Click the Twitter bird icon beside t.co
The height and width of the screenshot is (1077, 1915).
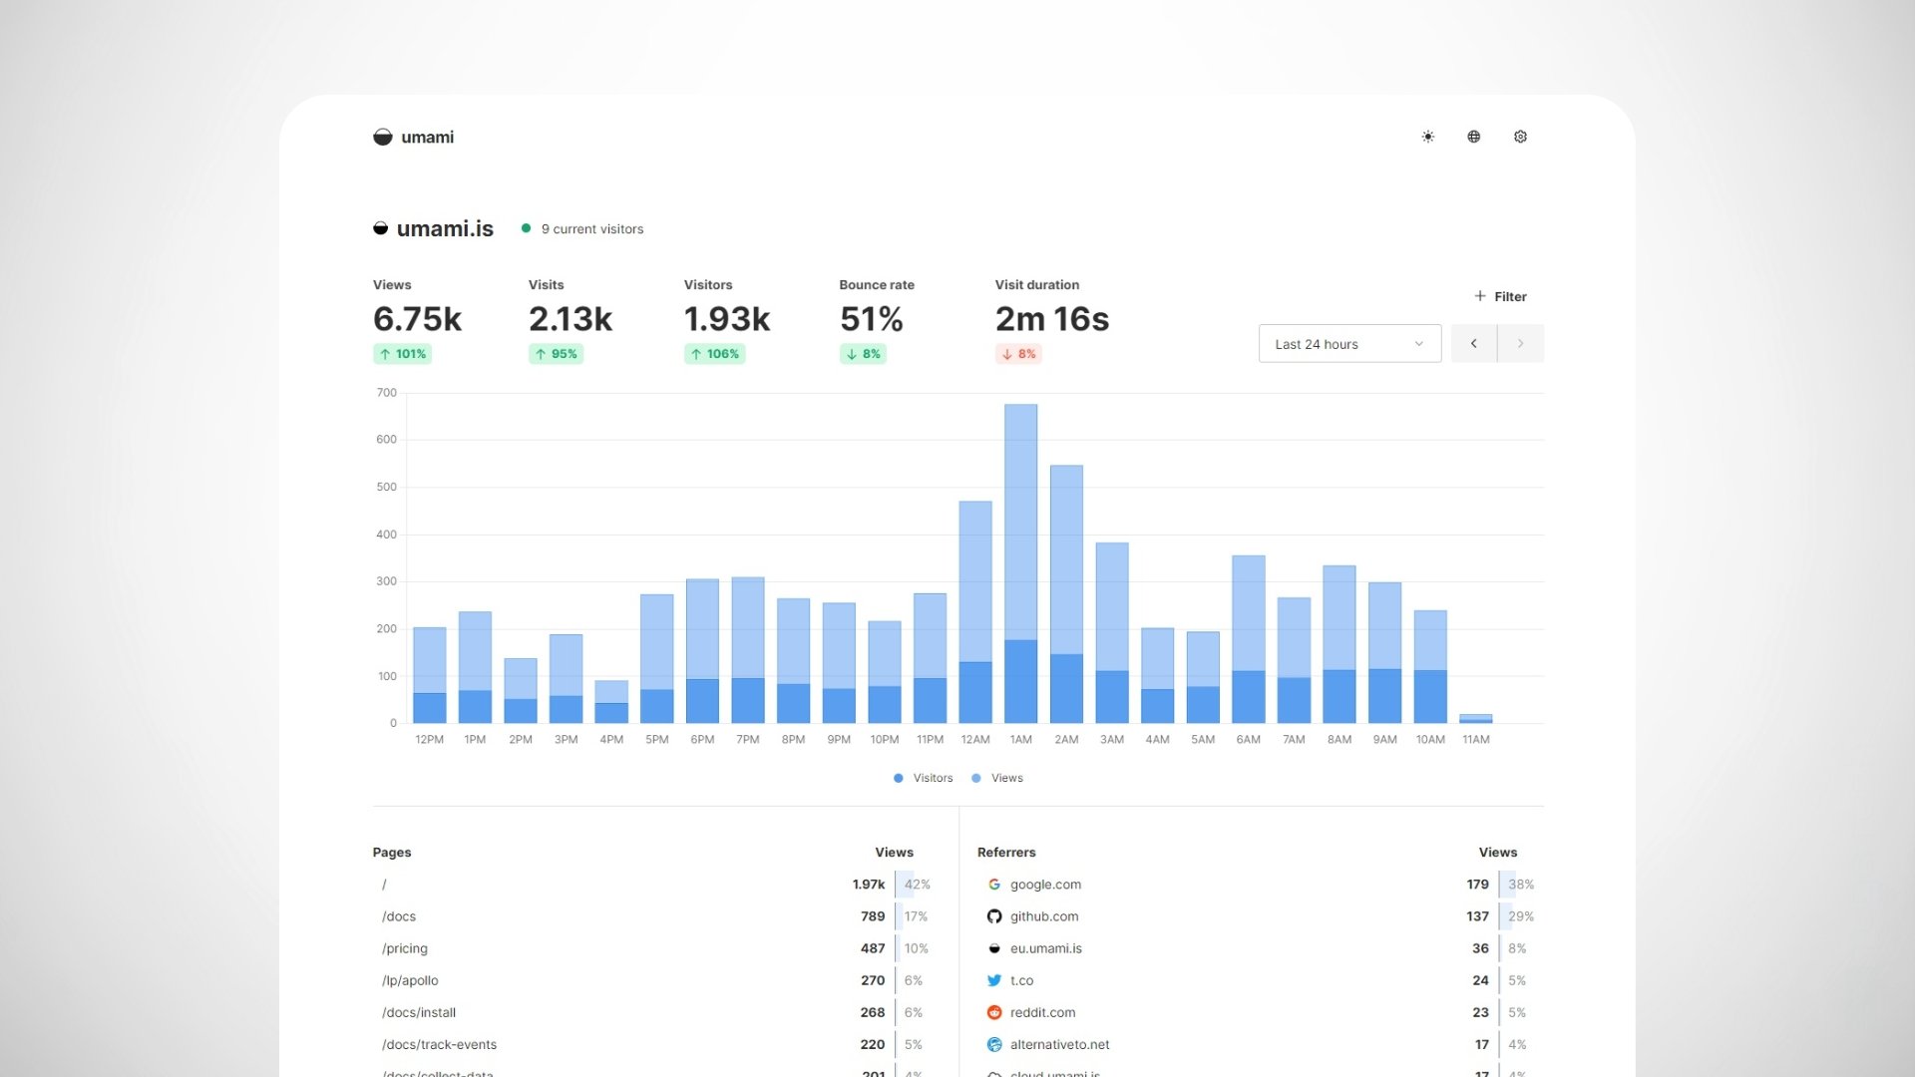point(993,980)
